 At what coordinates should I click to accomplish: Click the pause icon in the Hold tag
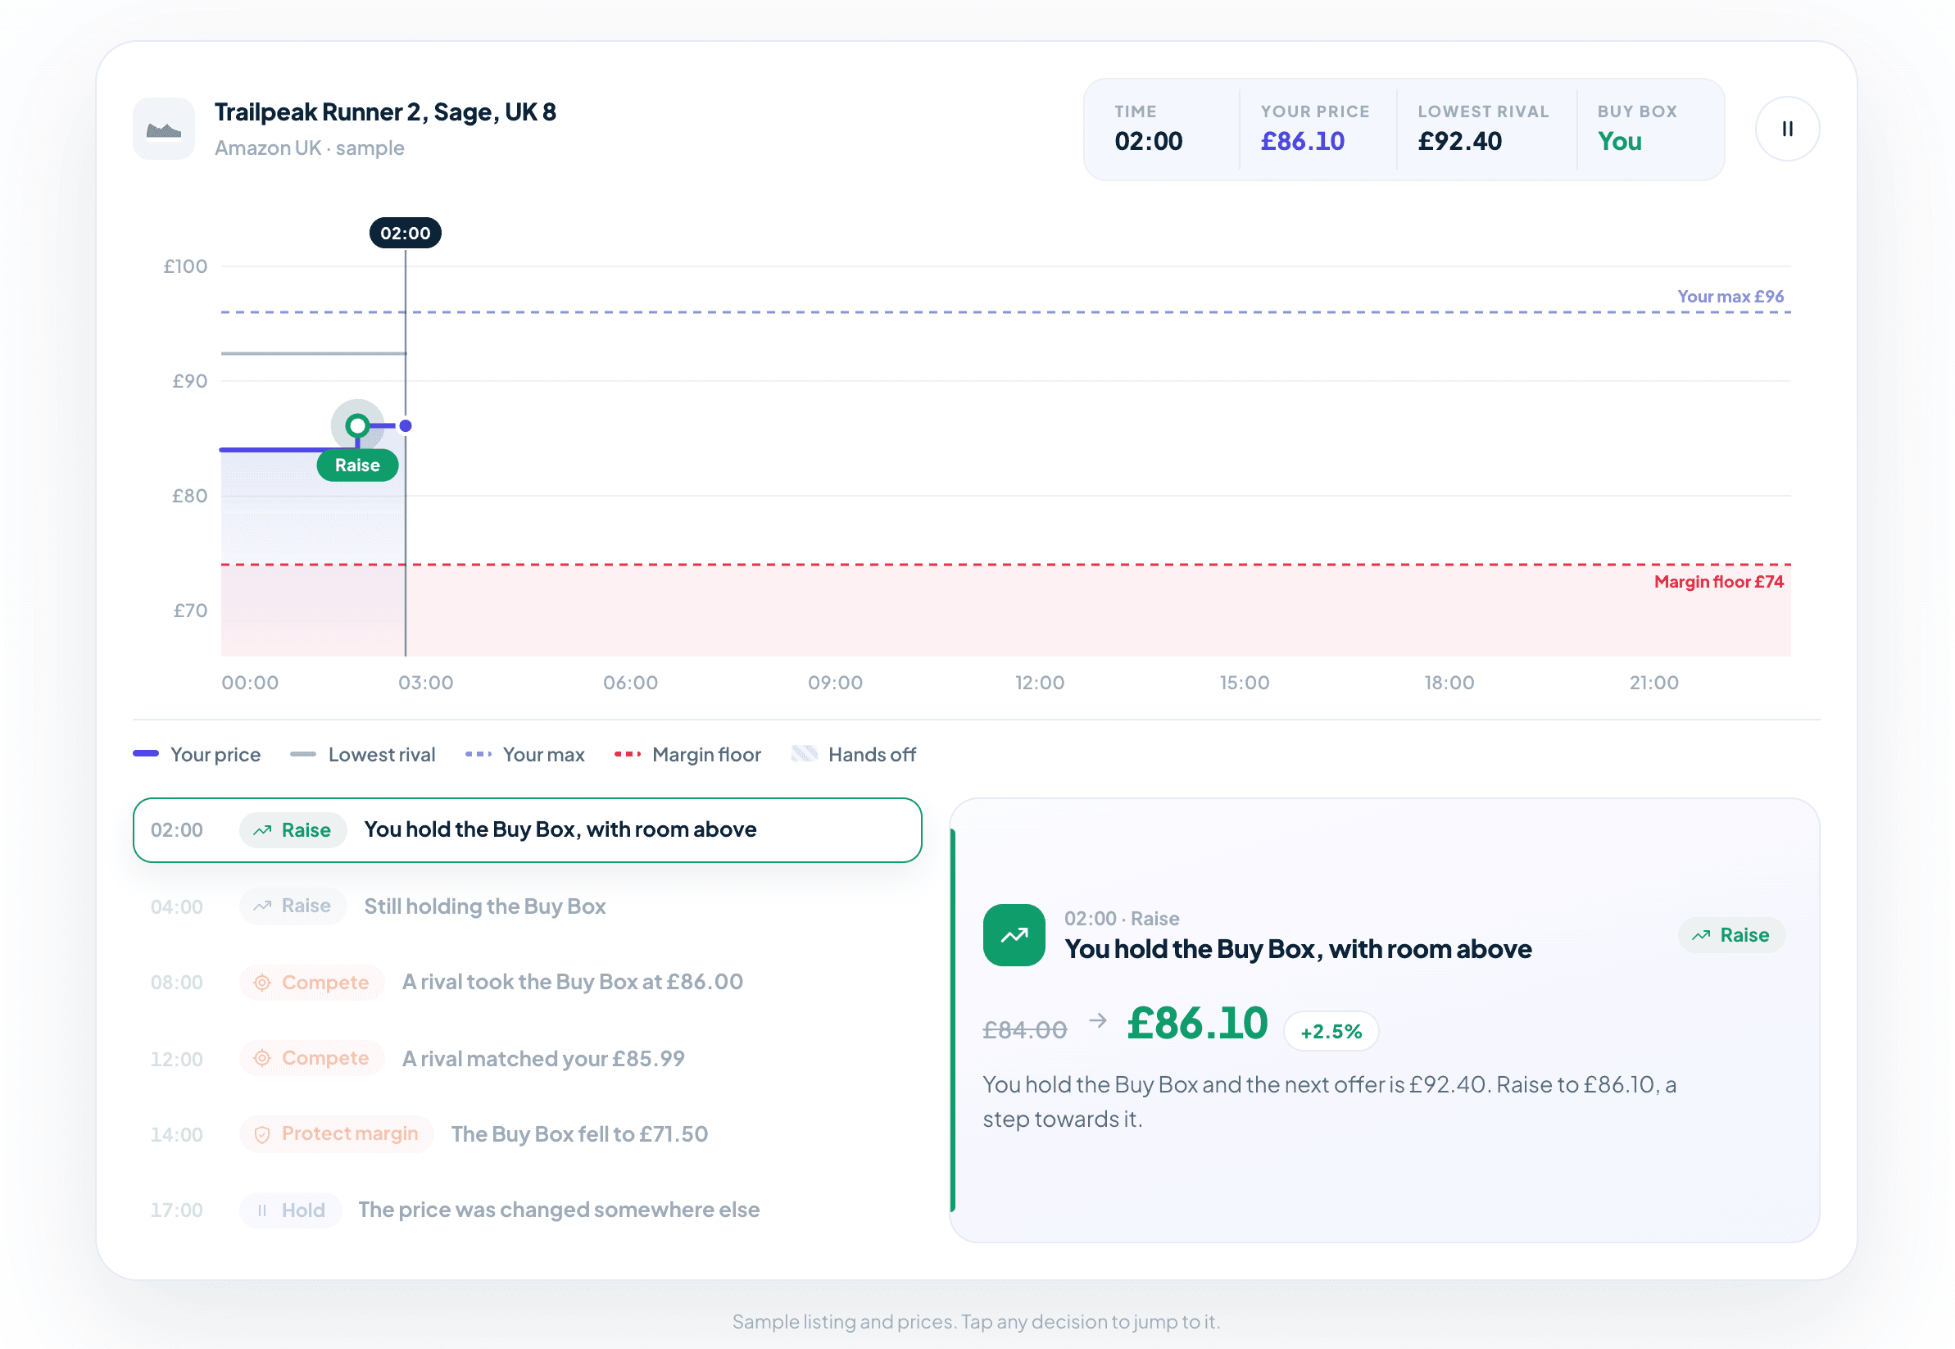(262, 1210)
